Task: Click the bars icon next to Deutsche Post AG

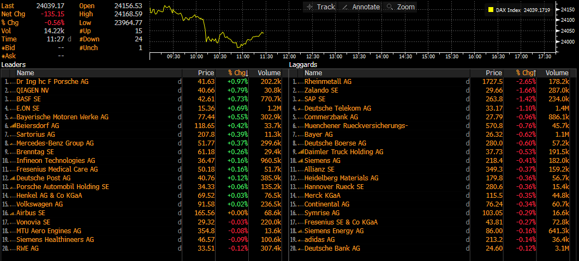Action: (x=13, y=178)
